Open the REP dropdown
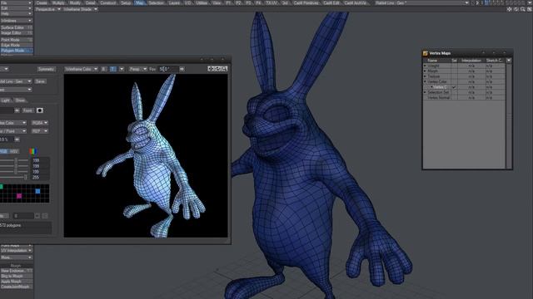 pyautogui.click(x=39, y=131)
